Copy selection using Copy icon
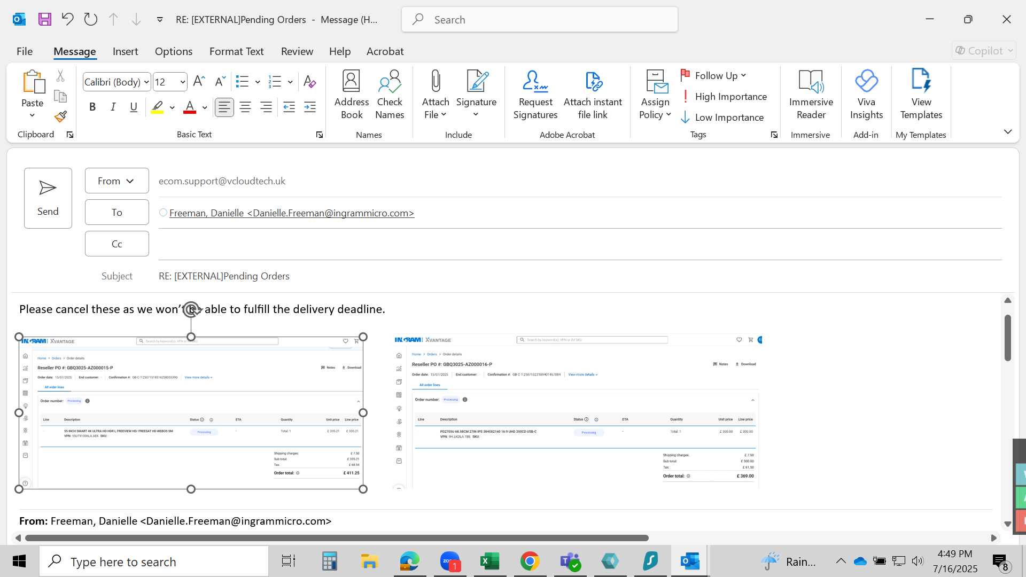This screenshot has width=1026, height=577. 60,96
